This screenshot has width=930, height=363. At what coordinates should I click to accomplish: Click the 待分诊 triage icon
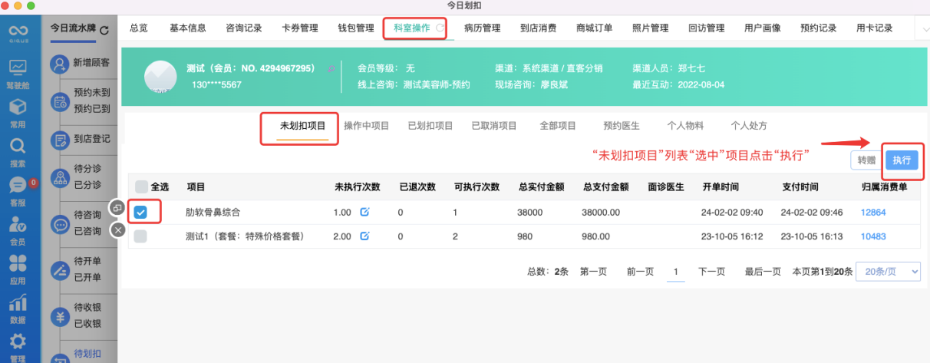pyautogui.click(x=60, y=178)
